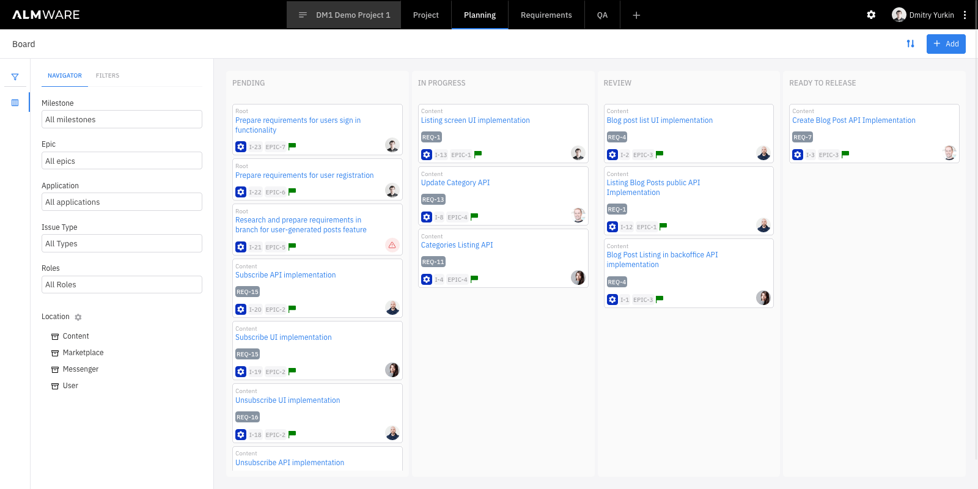Open Create Blog Post API Implementation
This screenshot has width=978, height=489.
coord(854,120)
